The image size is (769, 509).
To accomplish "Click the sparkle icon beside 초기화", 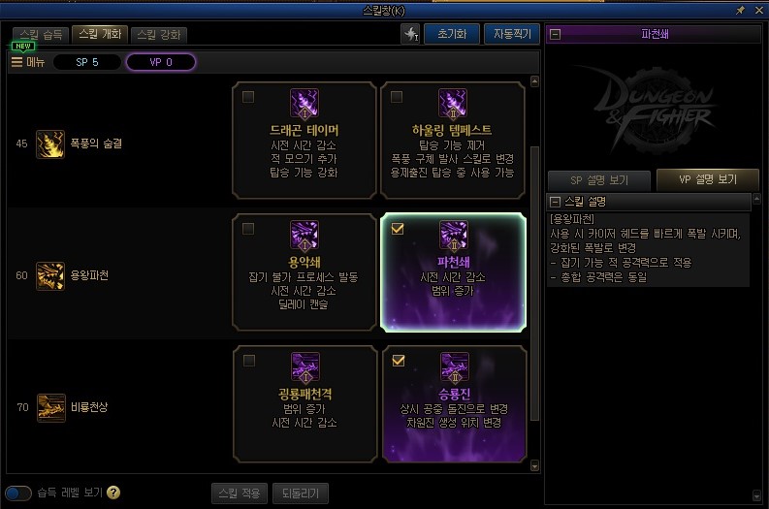I will click(x=410, y=34).
